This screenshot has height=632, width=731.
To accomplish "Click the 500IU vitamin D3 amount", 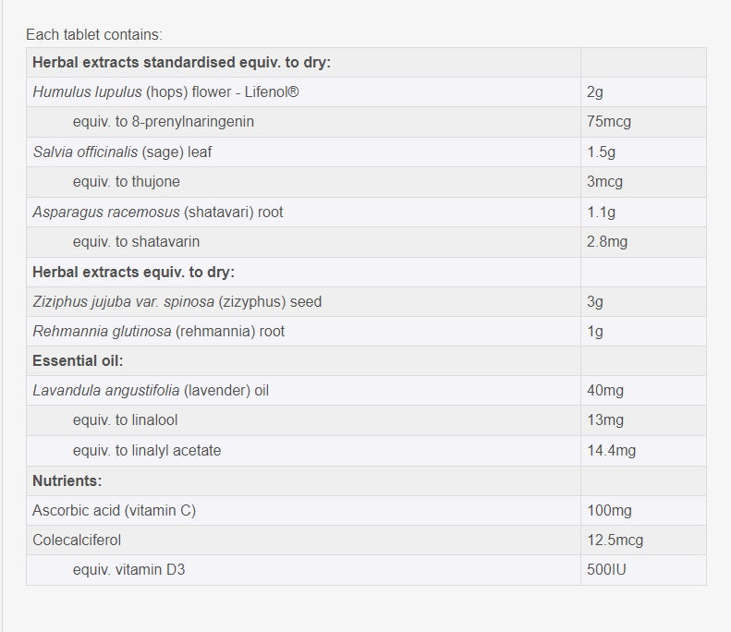I will (x=606, y=570).
